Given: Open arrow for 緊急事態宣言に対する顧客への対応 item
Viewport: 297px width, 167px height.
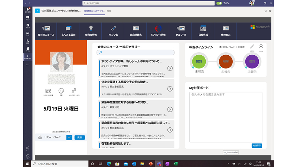Looking at the screenshot, I should point(170,109).
